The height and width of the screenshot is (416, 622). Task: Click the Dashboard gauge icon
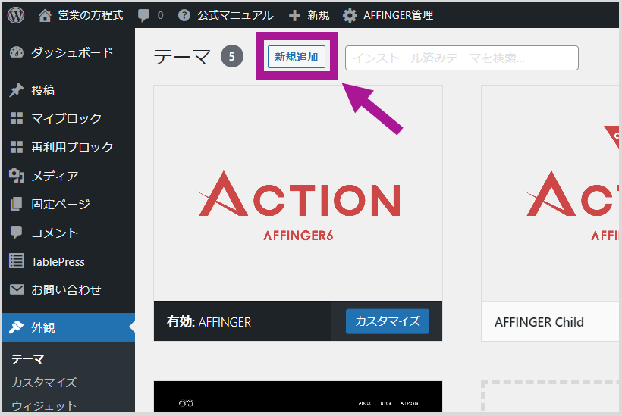(x=17, y=52)
